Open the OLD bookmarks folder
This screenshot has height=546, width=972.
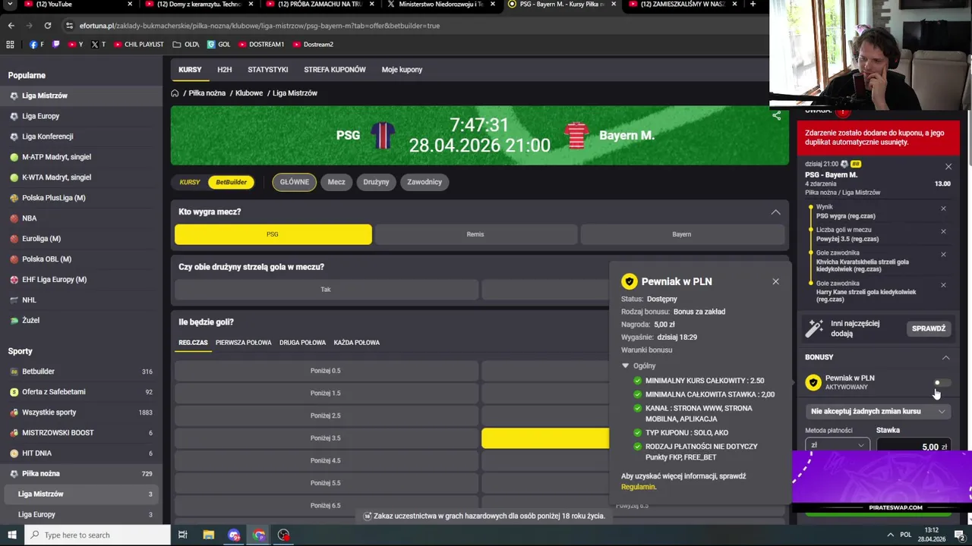[x=186, y=44]
